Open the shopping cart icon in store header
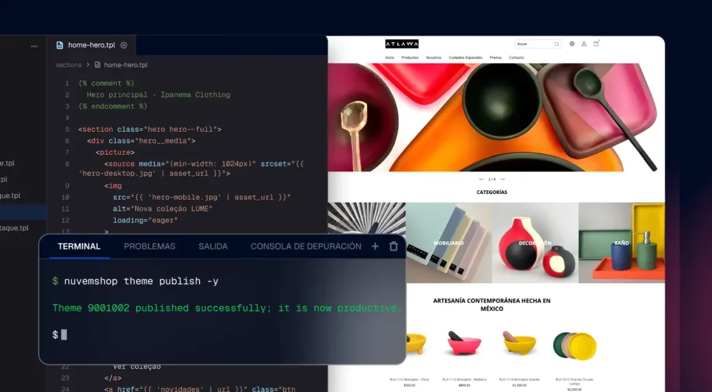Screen dimensions: 712x392 596,44
